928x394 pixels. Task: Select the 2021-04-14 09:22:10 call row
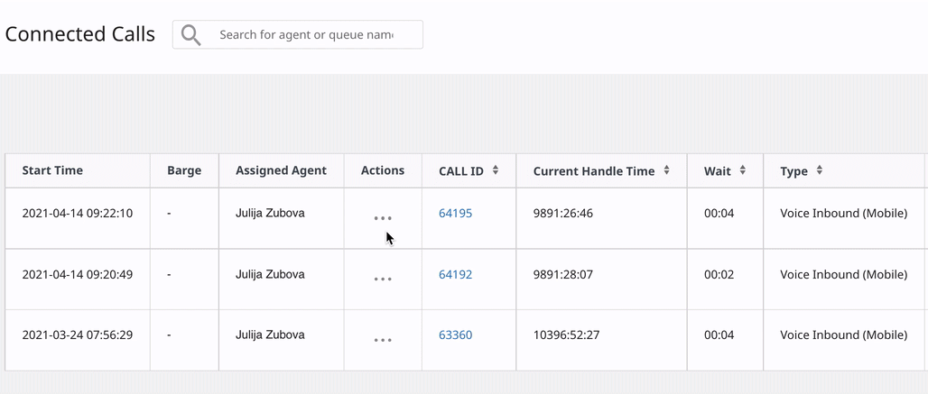pos(78,214)
